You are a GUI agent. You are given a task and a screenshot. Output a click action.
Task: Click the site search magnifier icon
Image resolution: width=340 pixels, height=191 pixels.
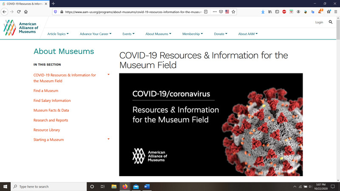click(x=331, y=22)
